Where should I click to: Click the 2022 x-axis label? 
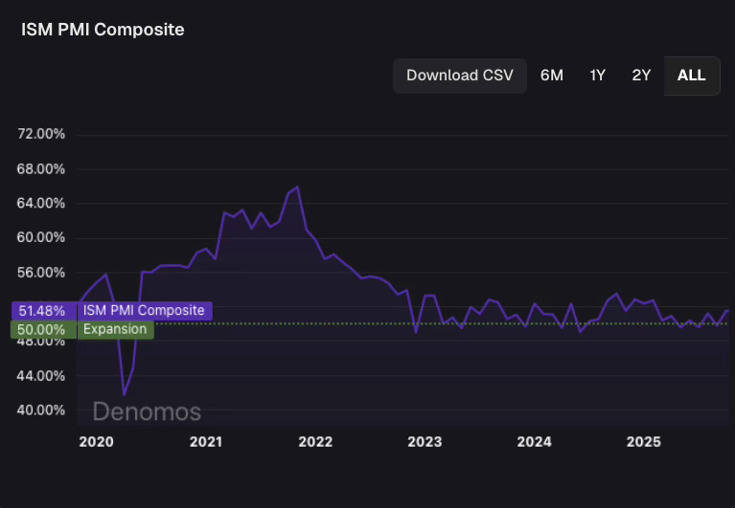pyautogui.click(x=315, y=442)
